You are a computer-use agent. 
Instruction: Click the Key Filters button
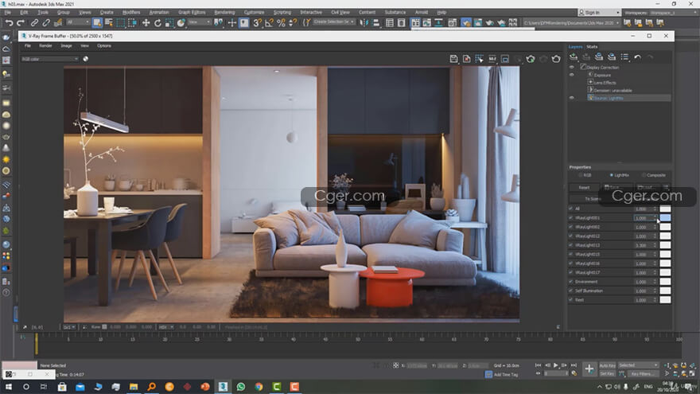point(642,373)
